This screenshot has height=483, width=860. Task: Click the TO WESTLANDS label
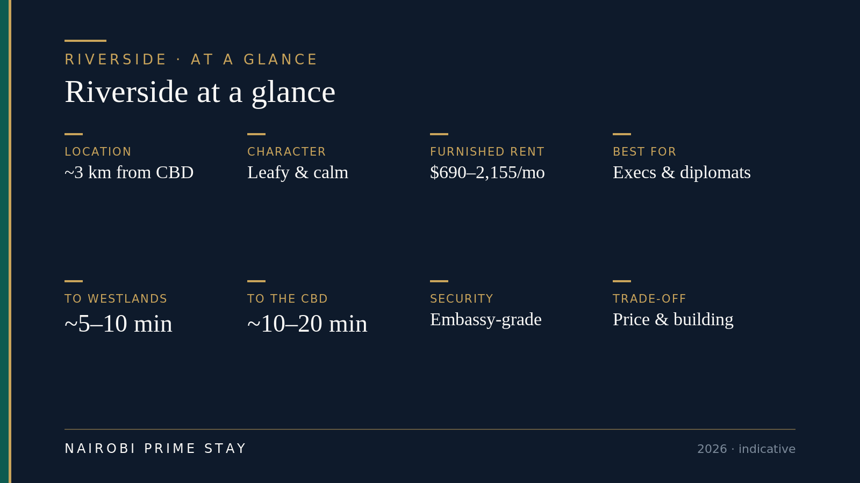coord(116,299)
